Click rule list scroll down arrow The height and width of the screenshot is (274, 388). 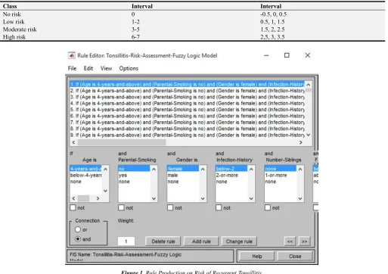[x=309, y=135]
